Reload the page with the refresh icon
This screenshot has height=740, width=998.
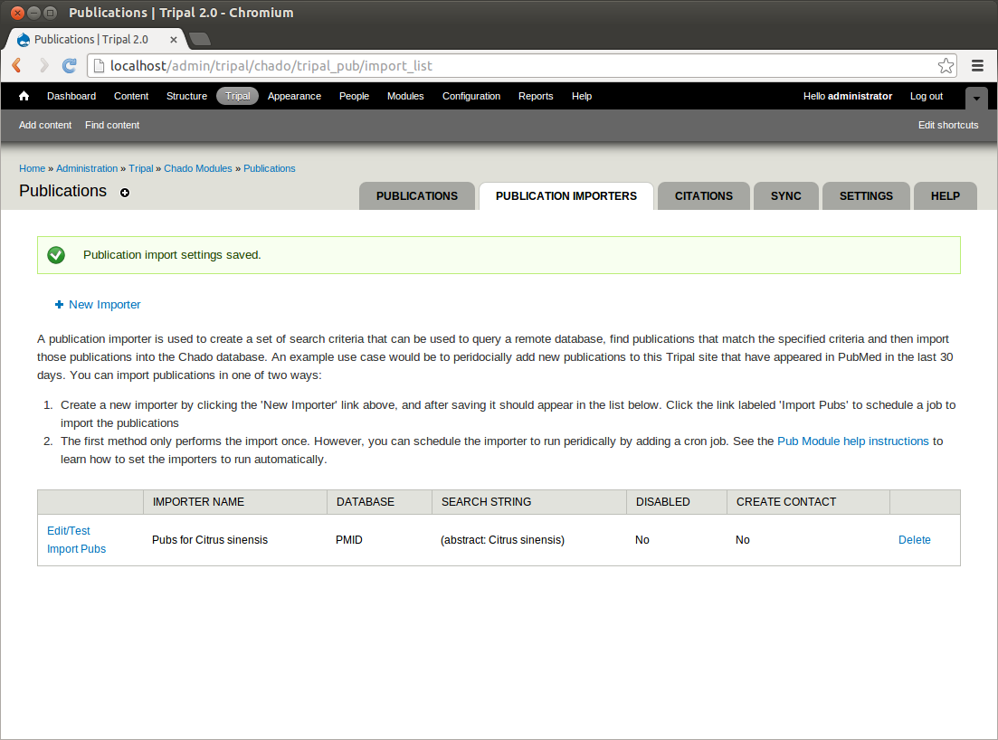[69, 65]
